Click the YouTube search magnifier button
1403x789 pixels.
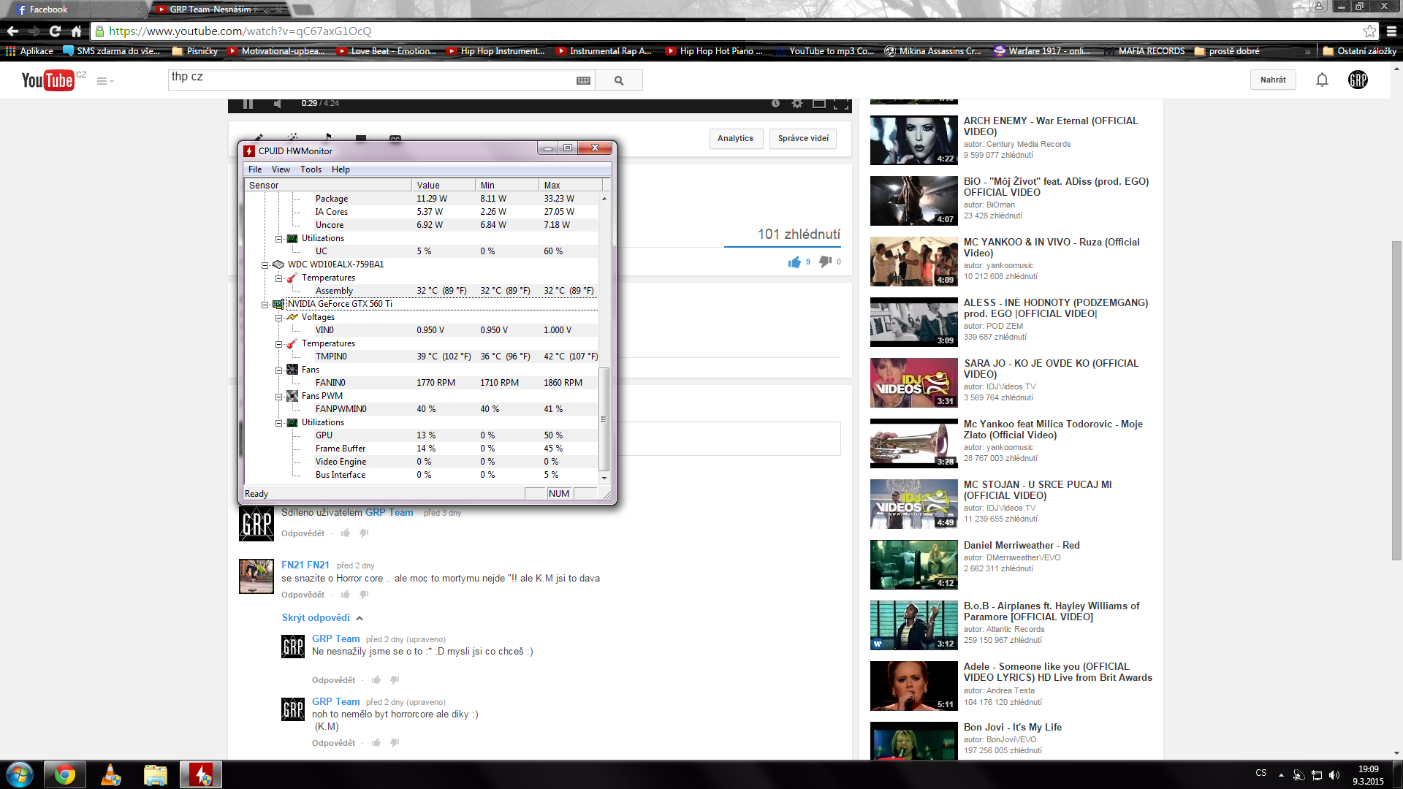[619, 80]
